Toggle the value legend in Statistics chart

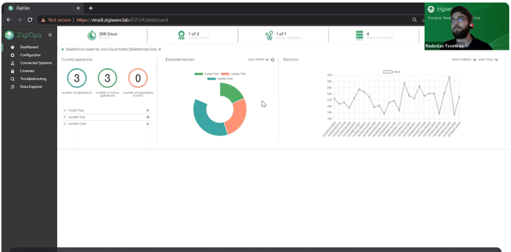pos(392,72)
